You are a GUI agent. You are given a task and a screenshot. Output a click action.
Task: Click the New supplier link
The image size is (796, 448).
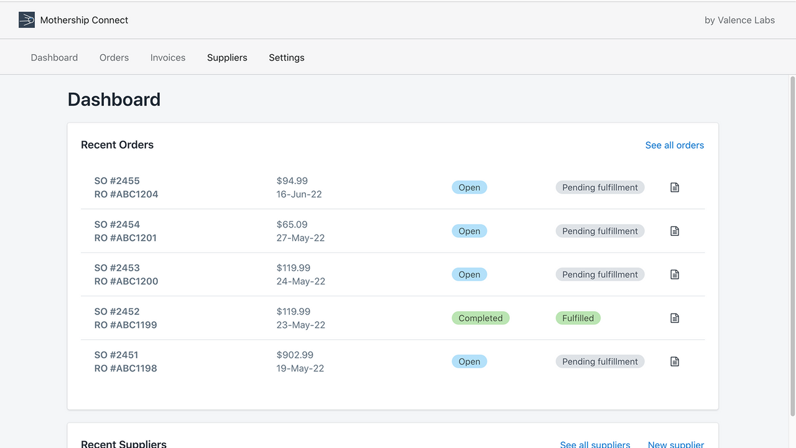click(x=676, y=444)
